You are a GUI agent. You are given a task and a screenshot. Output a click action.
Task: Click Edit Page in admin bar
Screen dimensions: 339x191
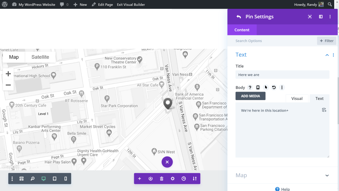(102, 4)
